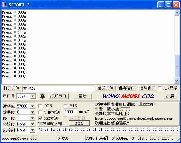Viewport: 181px width, 143px height.
Task: Maximize the SSCOM3.2 window
Action: (x=168, y=5)
